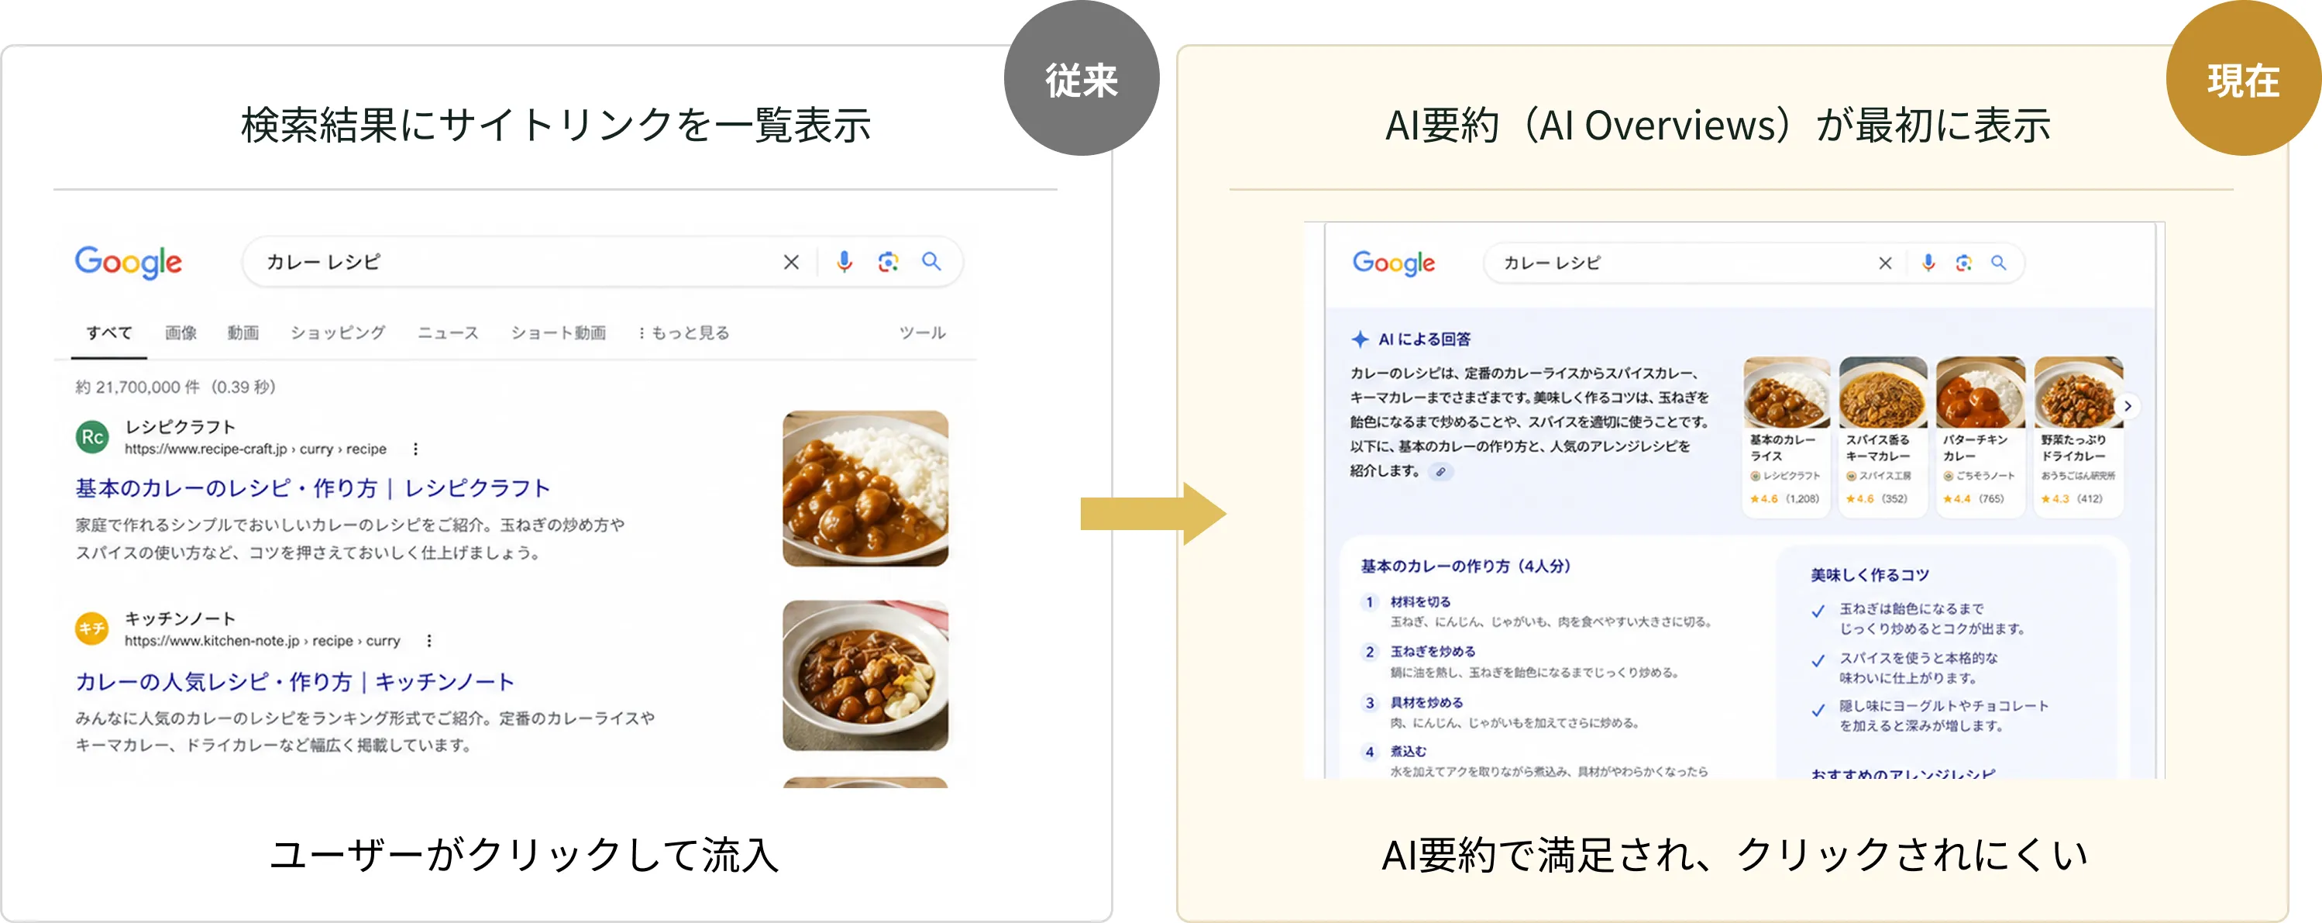Expand the もっと見る menu
The width and height of the screenshot is (2322, 923).
tap(684, 332)
